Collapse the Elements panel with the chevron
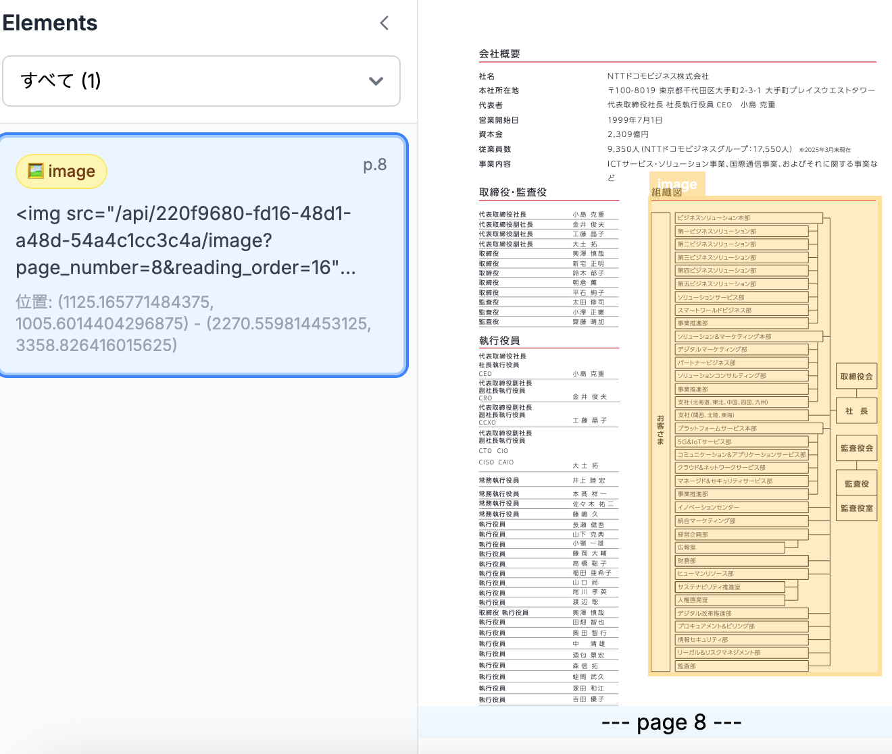Screen dimensions: 892x754 [x=385, y=23]
